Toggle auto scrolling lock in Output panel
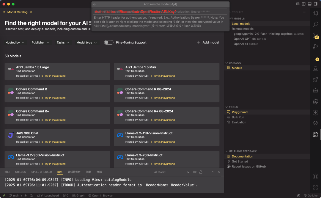The height and width of the screenshot is (198, 321). tap(201, 172)
